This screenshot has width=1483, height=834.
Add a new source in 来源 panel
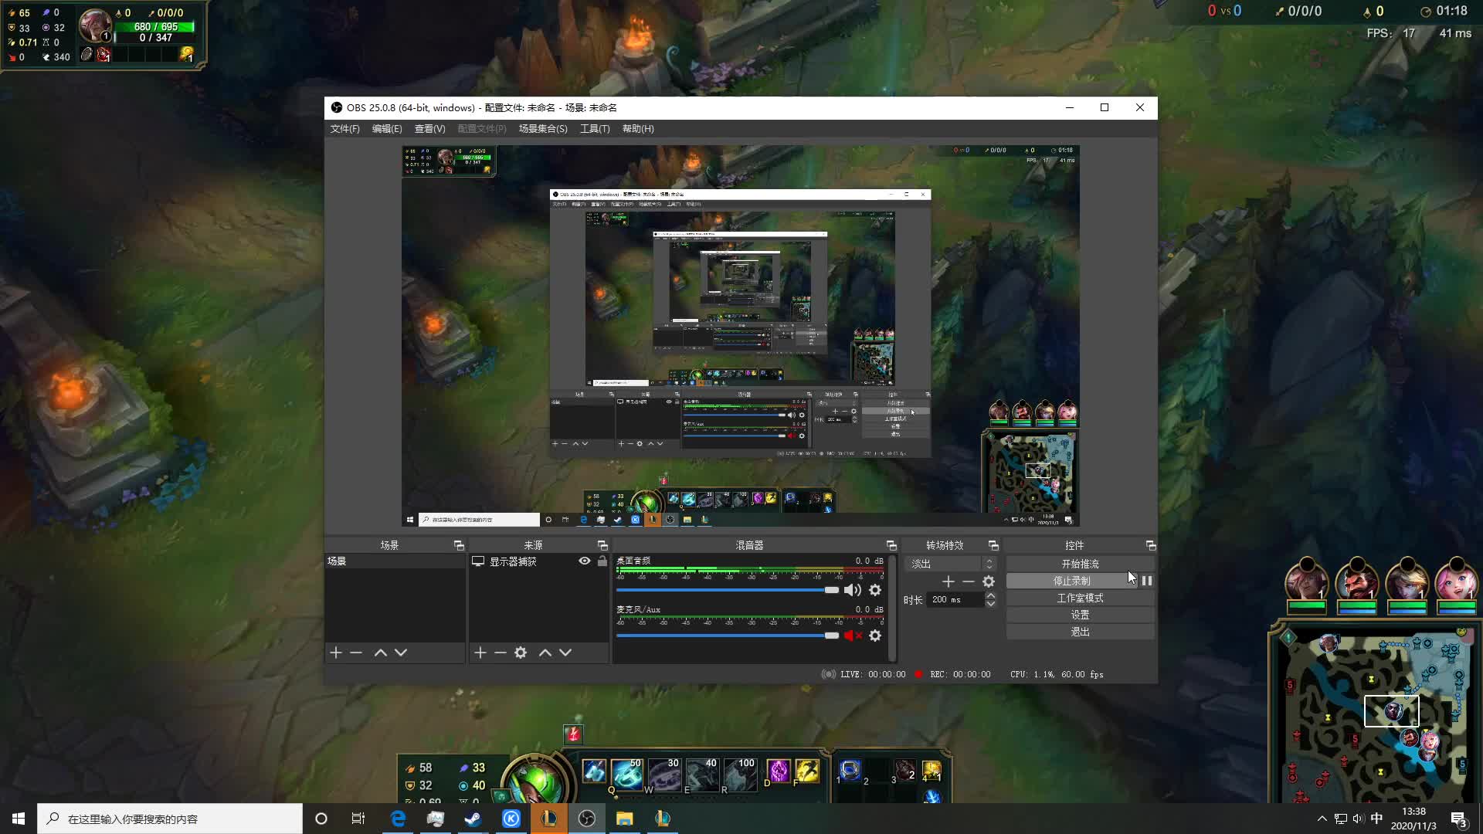point(480,653)
